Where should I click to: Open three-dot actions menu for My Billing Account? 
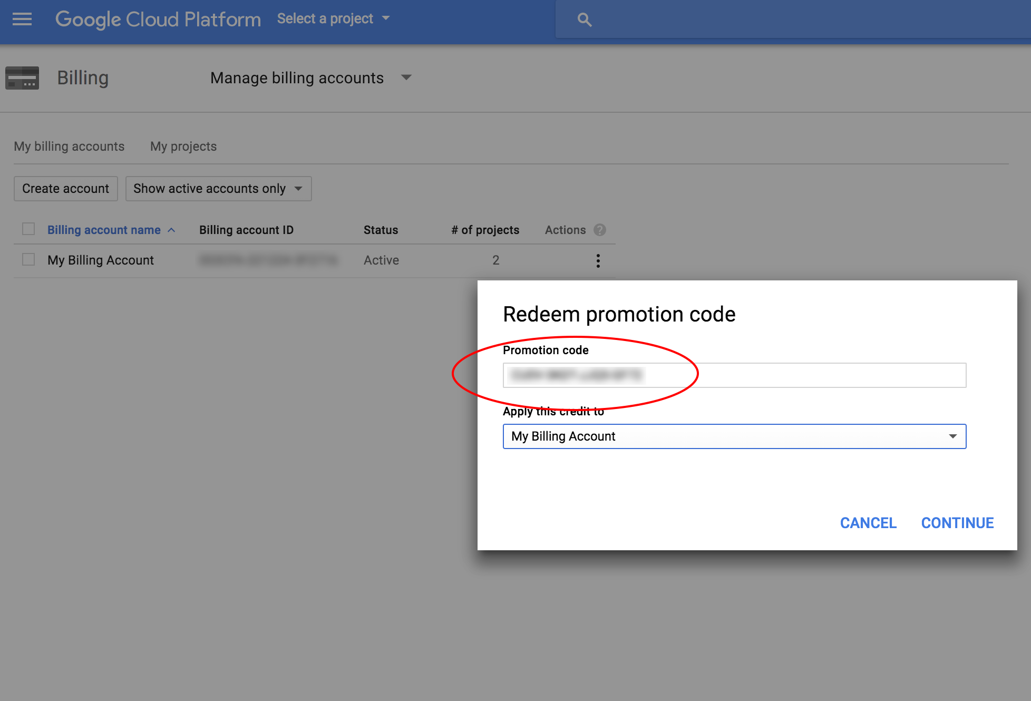(x=598, y=260)
